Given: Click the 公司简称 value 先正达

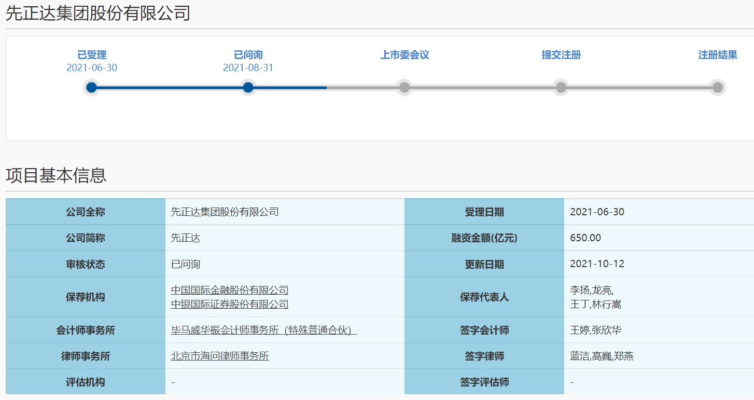Looking at the screenshot, I should (186, 238).
